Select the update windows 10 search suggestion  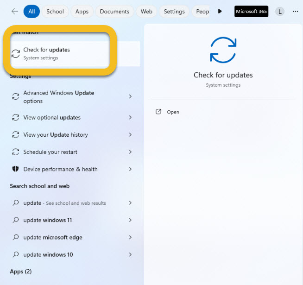[48, 254]
